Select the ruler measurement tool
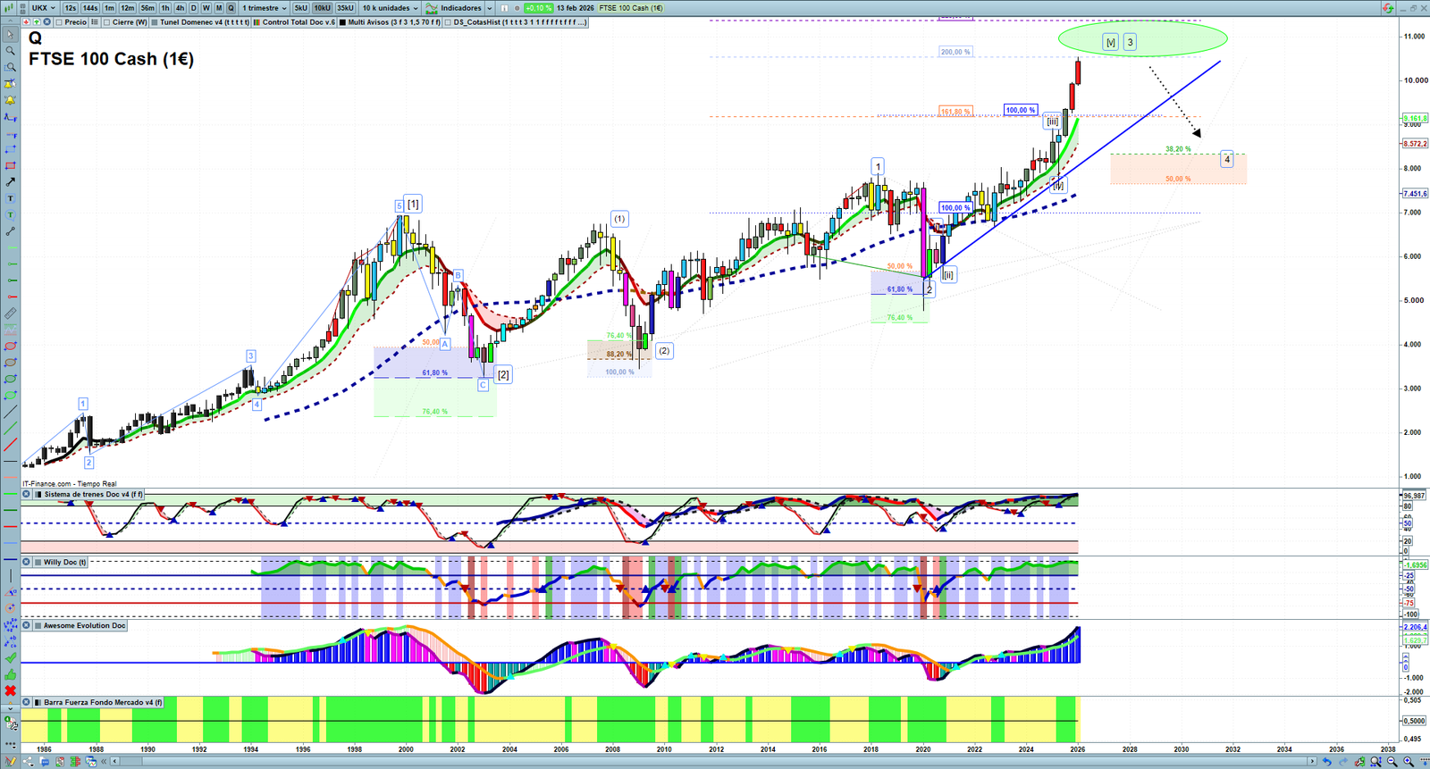1430x769 pixels. [x=11, y=313]
